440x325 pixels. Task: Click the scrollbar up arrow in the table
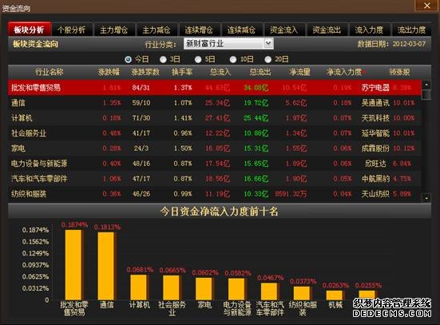426,85
